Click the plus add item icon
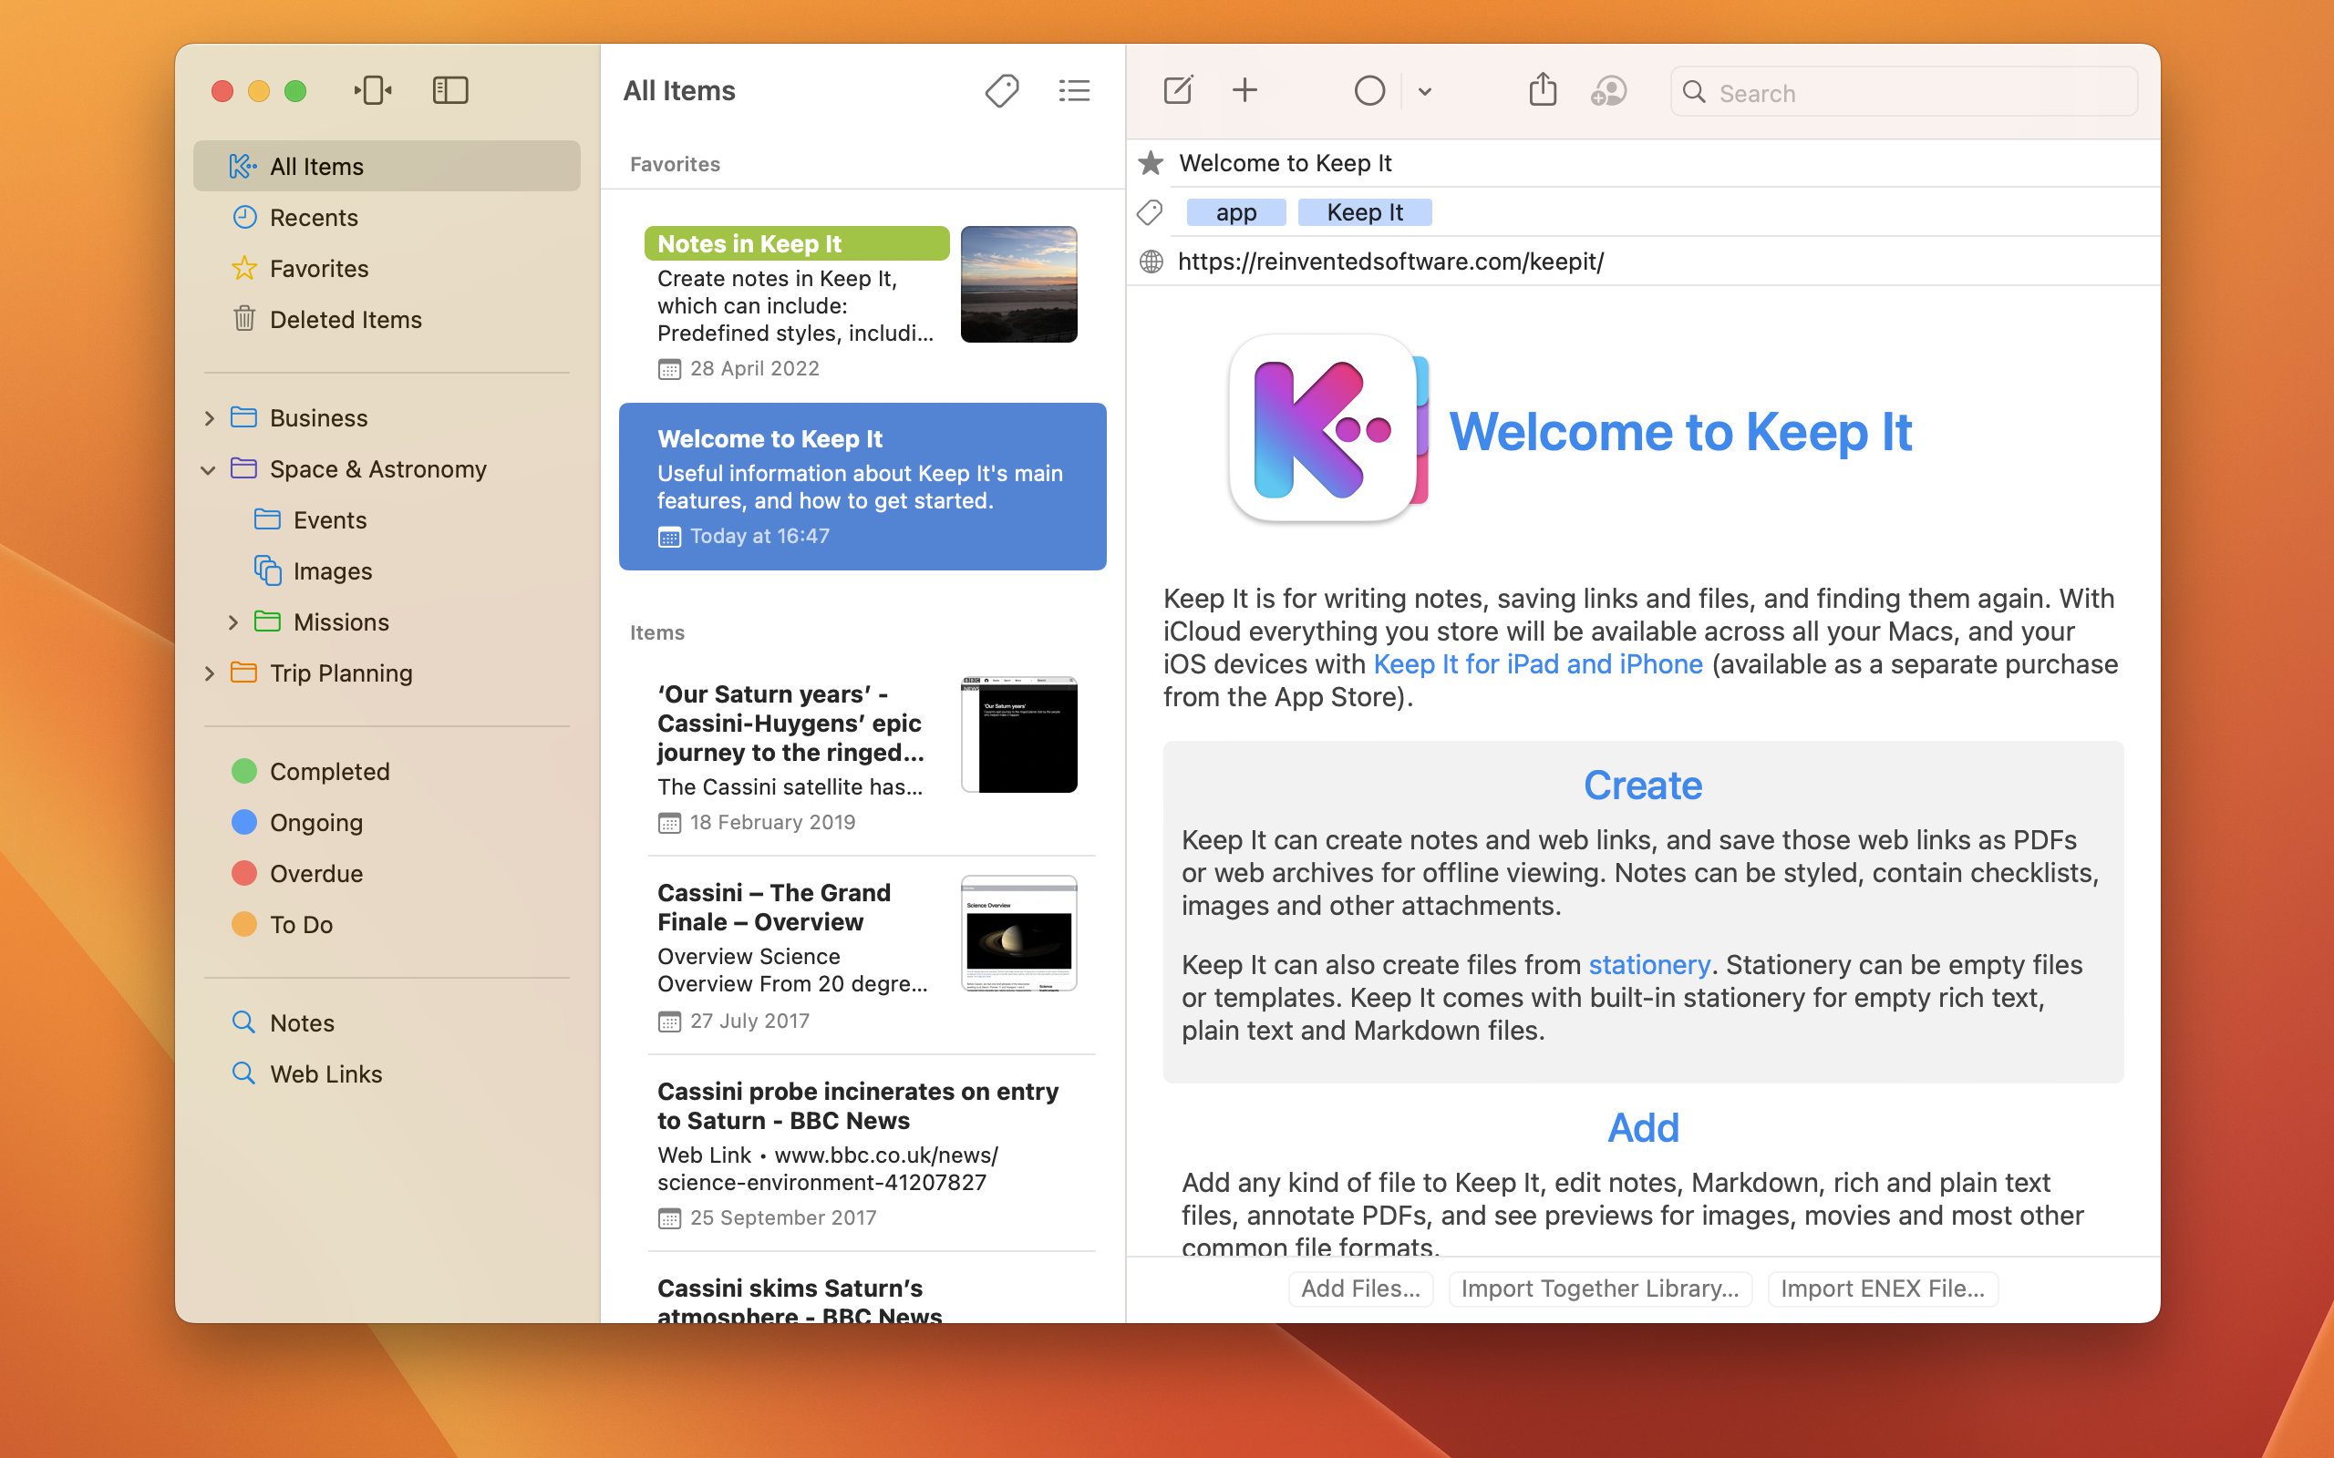The image size is (2334, 1458). pyautogui.click(x=1244, y=90)
